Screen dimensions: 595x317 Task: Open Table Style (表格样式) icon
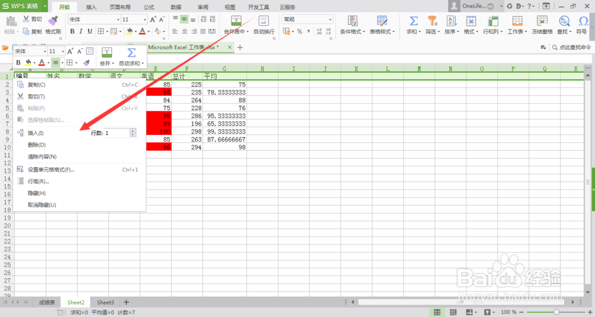point(382,21)
